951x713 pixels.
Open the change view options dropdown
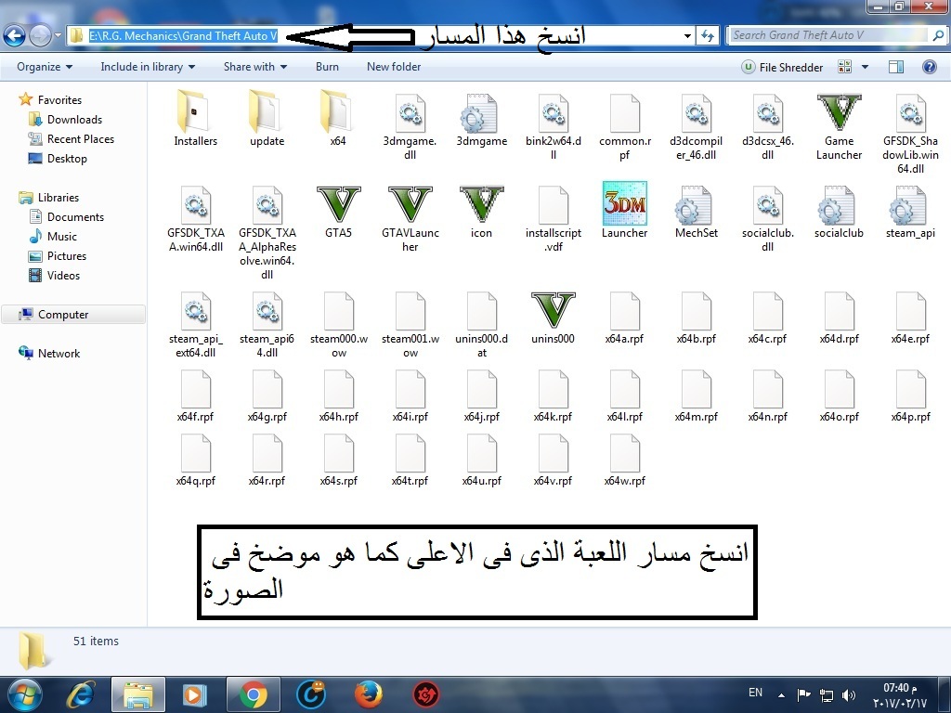(866, 67)
